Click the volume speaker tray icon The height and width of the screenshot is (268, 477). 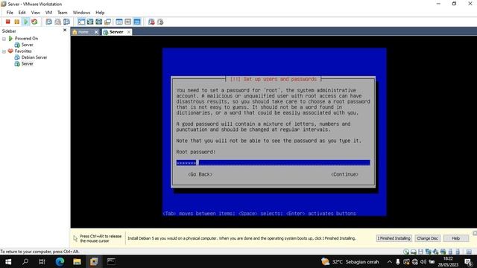point(423,261)
